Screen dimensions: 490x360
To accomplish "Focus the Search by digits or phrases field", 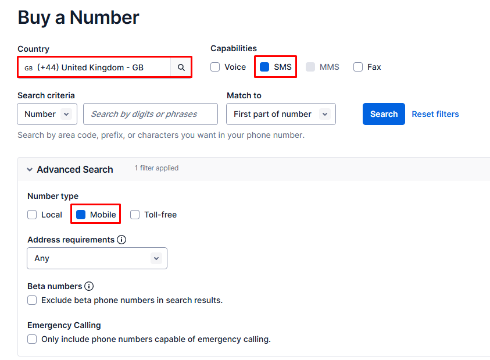I will click(150, 114).
